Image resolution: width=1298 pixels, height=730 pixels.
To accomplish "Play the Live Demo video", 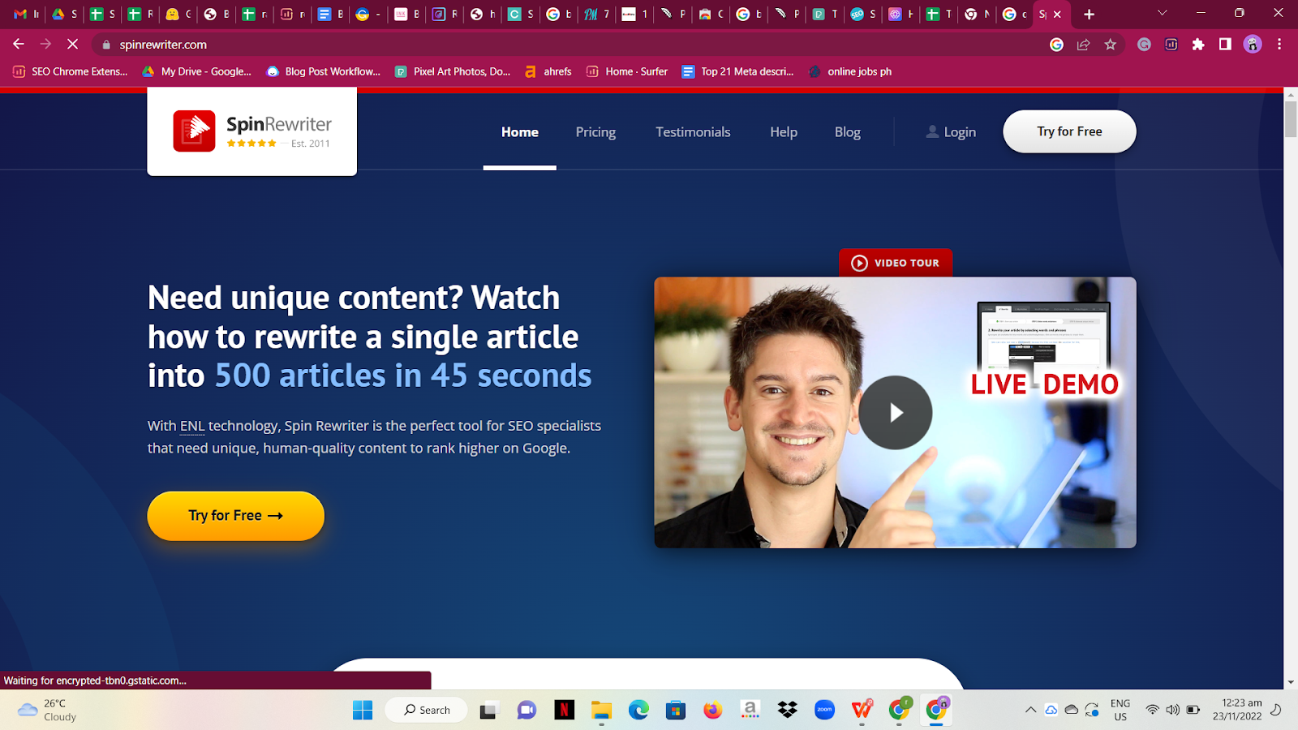I will click(896, 413).
